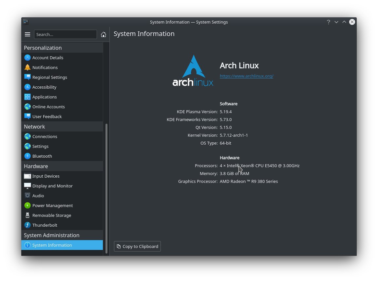Click the Memory value 3.8 GiB of RAM
Screen dimensions: 378x281
point(235,174)
